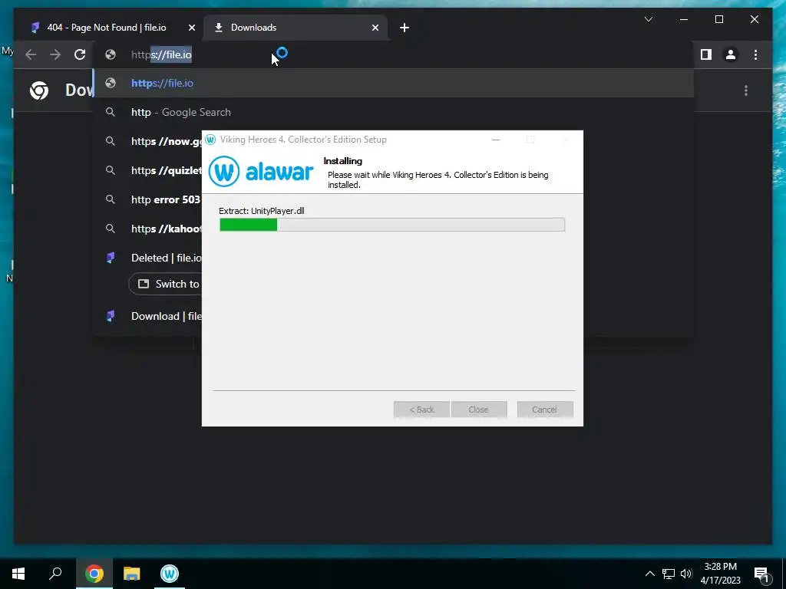Click the alawar logo in the installer

261,171
